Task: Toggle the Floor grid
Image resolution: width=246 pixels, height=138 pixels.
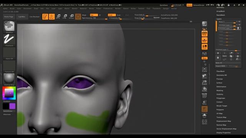Action: pos(204,40)
